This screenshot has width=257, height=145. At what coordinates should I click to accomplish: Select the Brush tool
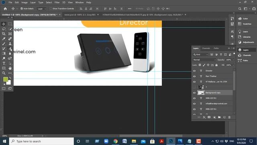click(4, 44)
